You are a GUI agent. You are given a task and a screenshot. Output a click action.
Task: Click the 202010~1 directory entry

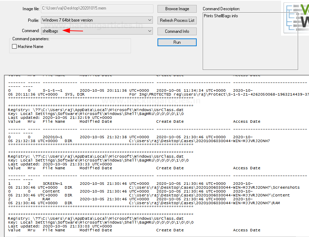click(52, 137)
